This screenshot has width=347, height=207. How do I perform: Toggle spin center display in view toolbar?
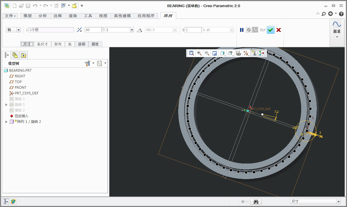(x=262, y=53)
